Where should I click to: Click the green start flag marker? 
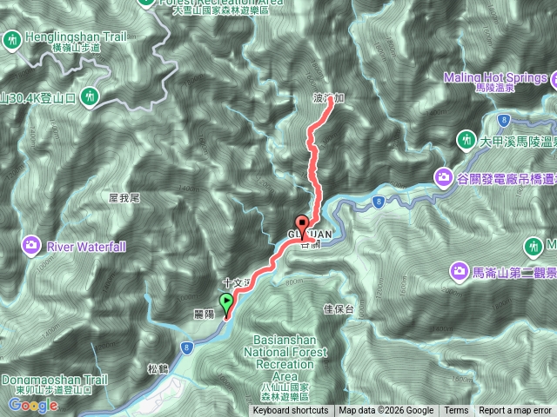(x=226, y=305)
